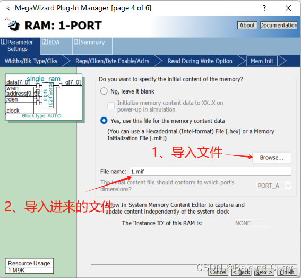Click the Cancel button
The width and height of the screenshot is (301, 278).
pos(218,272)
